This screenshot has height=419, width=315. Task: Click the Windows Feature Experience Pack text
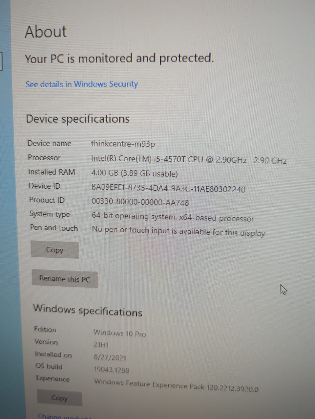point(176,385)
